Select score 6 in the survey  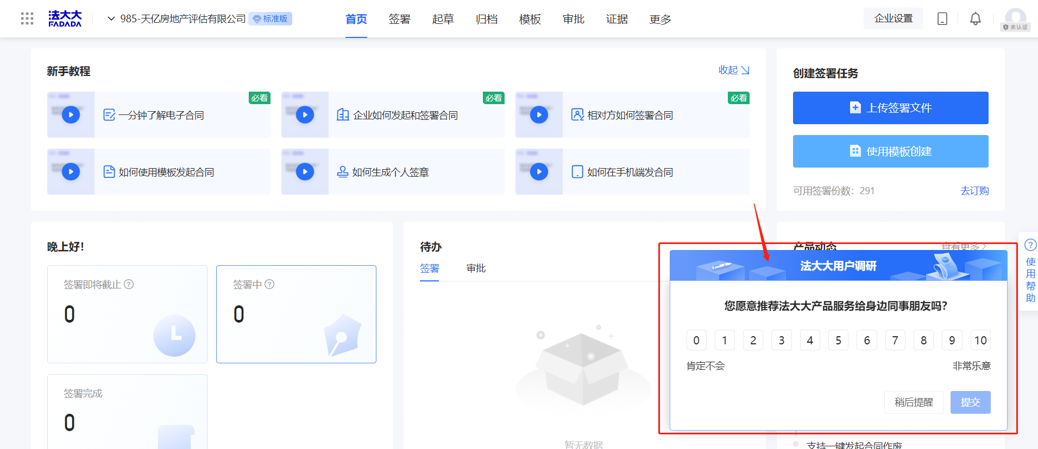point(867,340)
